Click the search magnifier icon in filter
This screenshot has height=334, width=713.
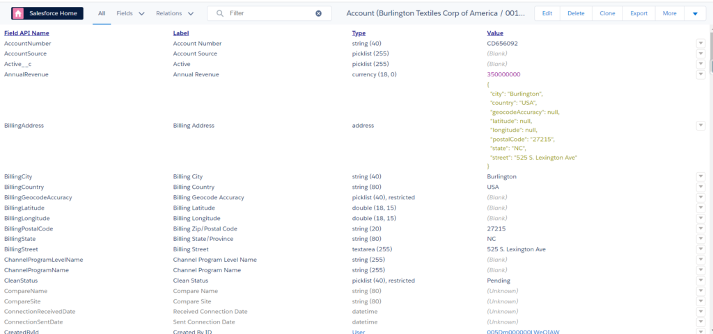pos(220,13)
